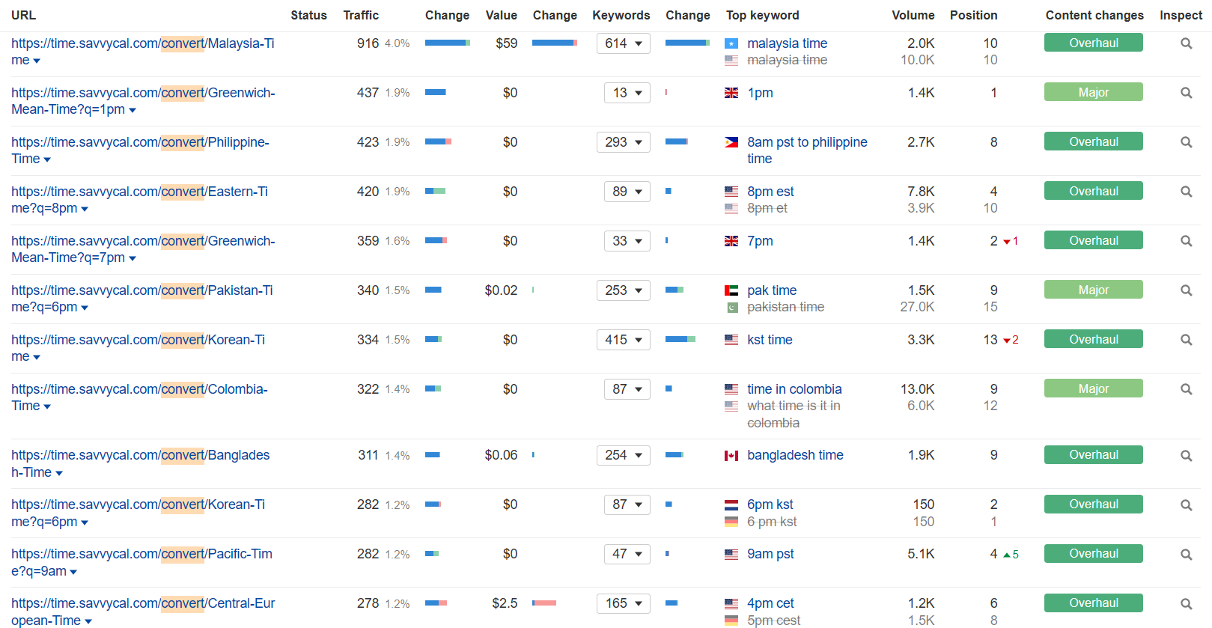Viewport: 1212px width, 628px height.
Task: Open inspect magnifier for 8pm est row
Action: [1186, 192]
